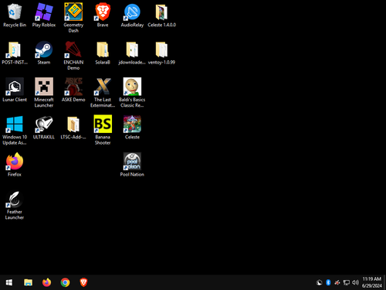
Task: Open File Explorer from the taskbar
Action: pos(28,282)
